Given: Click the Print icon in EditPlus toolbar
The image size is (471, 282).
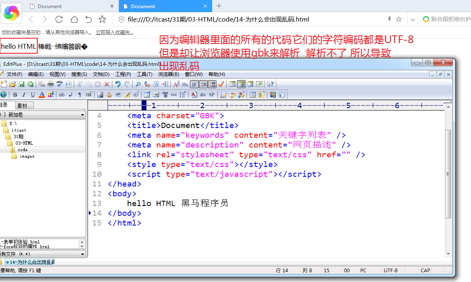Looking at the screenshot, I should 51,84.
